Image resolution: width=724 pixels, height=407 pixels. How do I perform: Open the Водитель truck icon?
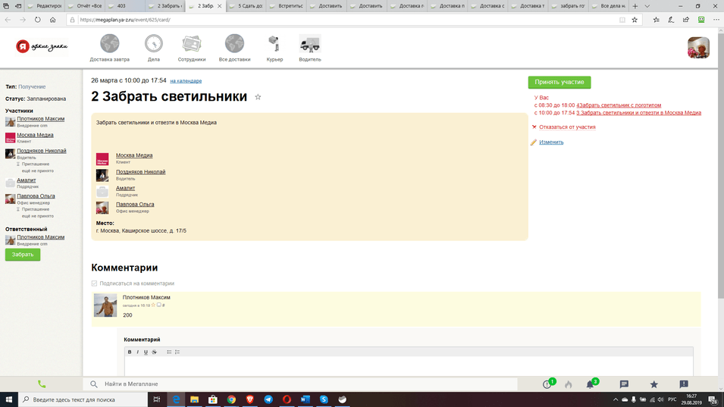309,44
